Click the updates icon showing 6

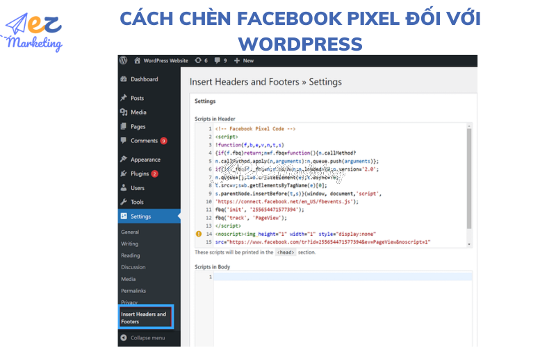coord(198,60)
